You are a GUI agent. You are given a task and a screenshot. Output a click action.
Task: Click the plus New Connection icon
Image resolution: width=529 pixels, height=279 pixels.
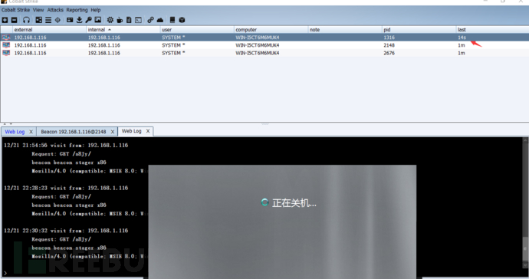click(x=5, y=20)
